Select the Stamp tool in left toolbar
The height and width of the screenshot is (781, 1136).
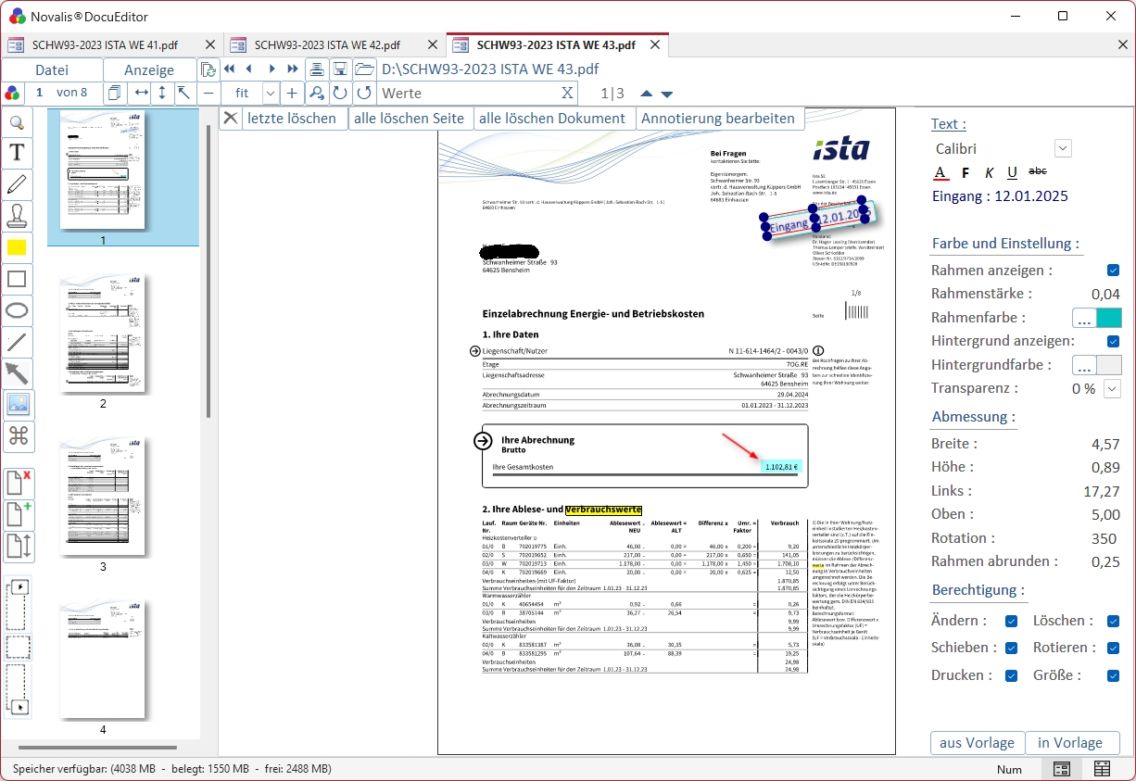coord(17,216)
